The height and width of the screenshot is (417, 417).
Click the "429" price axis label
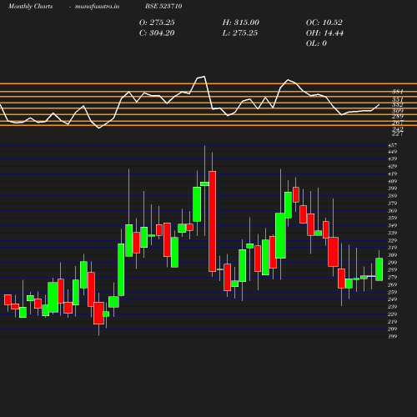point(393,167)
